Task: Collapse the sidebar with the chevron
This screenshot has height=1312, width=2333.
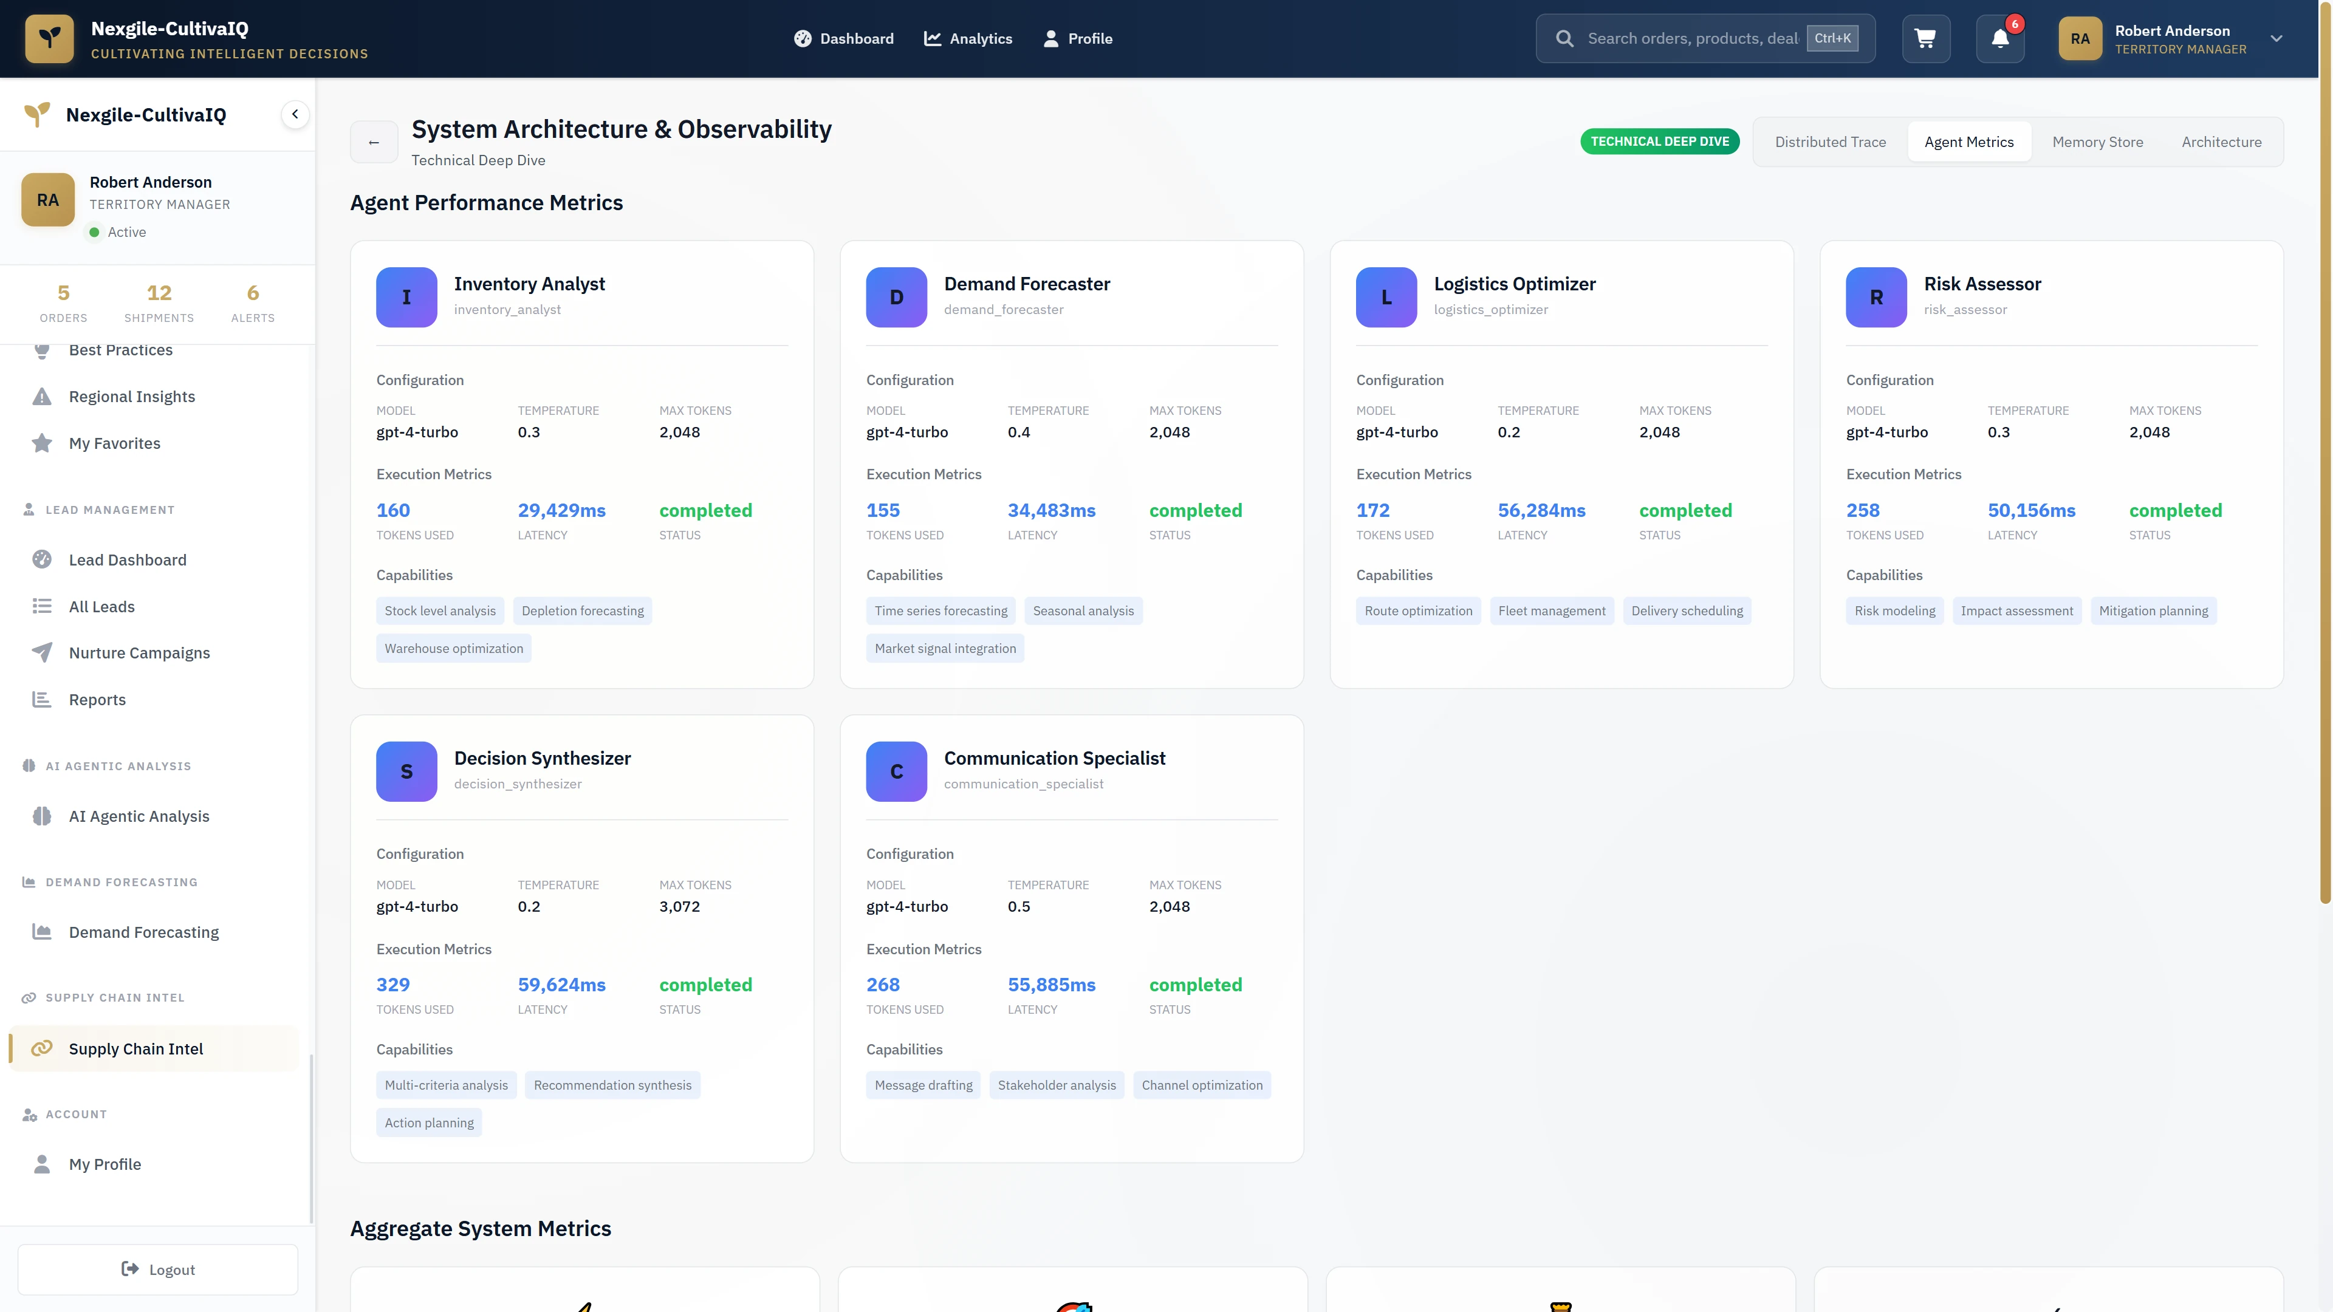Action: 294,114
